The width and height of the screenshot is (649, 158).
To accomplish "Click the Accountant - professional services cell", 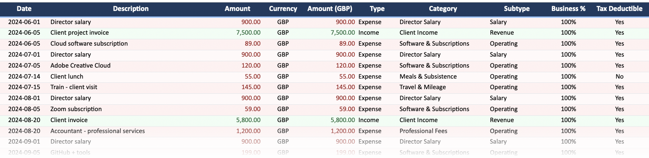I will click(x=98, y=131).
